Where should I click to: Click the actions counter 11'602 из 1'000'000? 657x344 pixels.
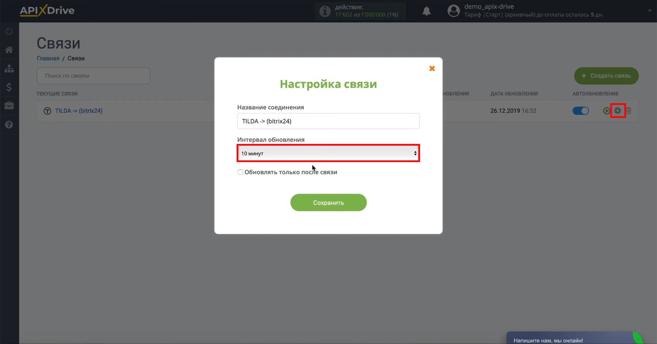pyautogui.click(x=366, y=15)
